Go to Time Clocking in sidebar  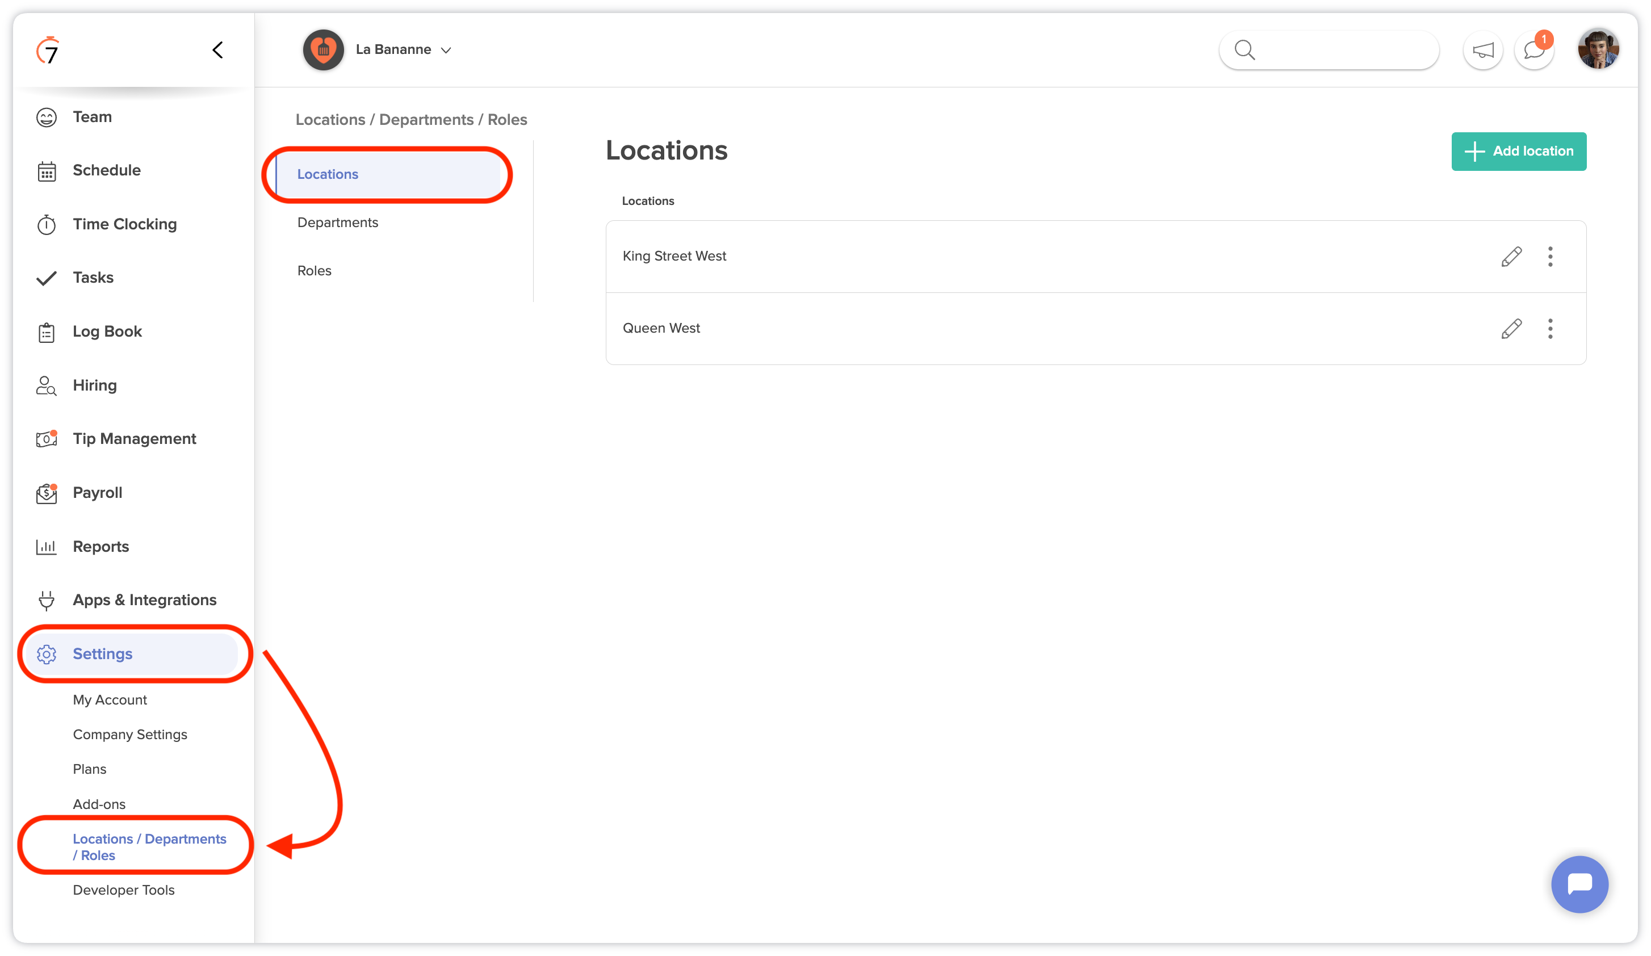click(x=124, y=224)
